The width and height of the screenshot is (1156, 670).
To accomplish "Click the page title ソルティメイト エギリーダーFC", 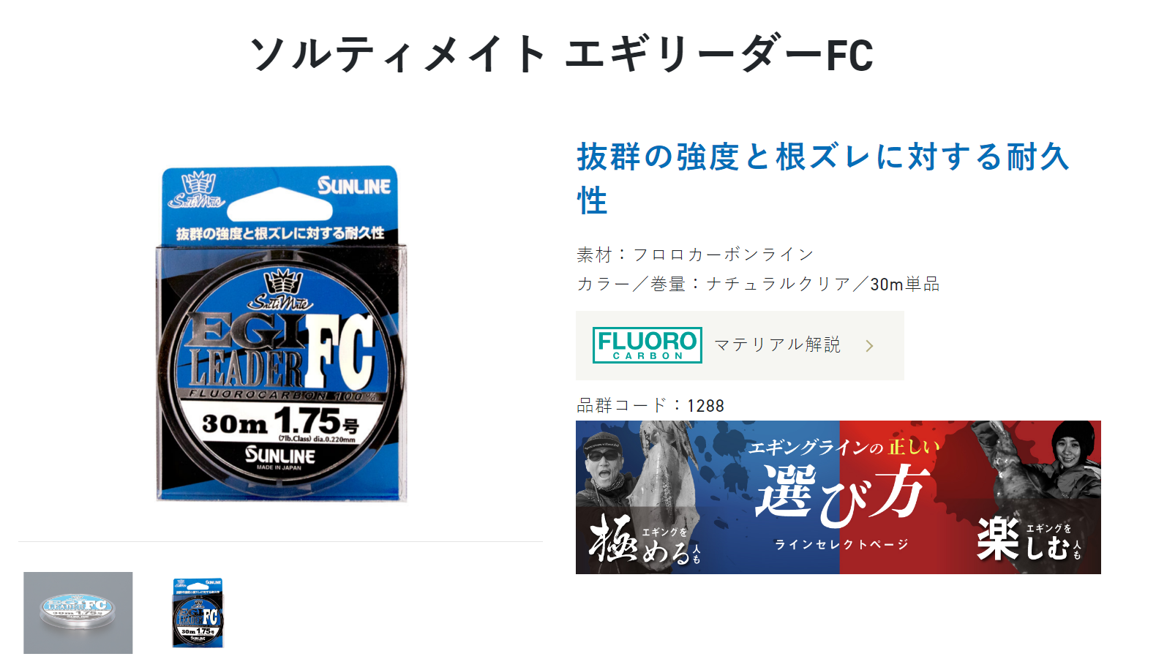I will [x=561, y=54].
